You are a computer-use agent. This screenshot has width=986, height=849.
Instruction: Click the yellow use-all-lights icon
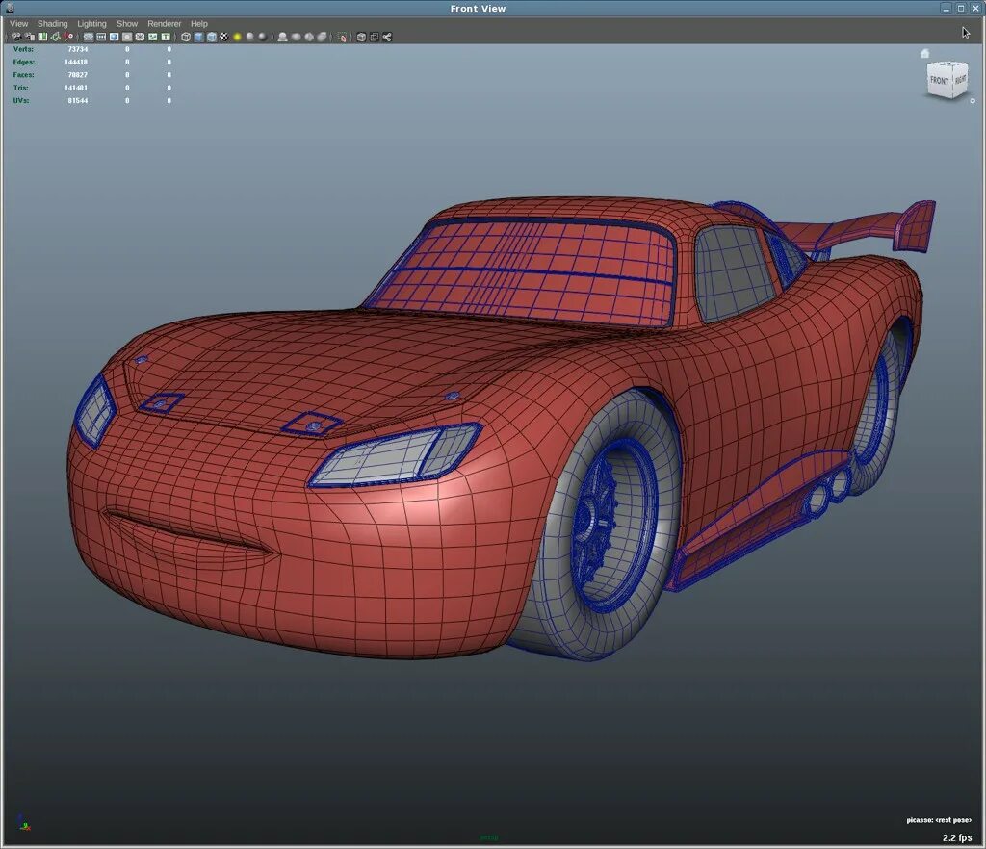point(237,38)
